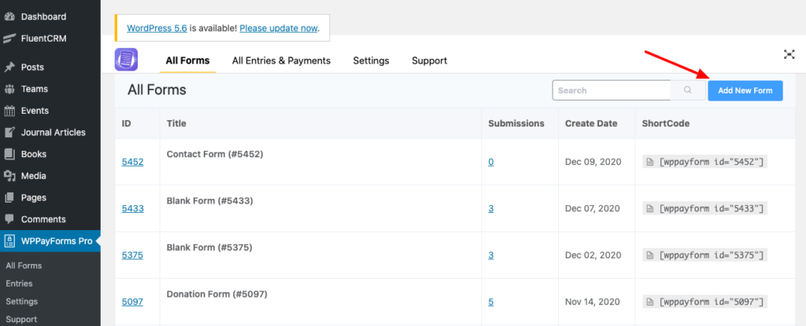This screenshot has height=326, width=806.
Task: Click the Media icon in sidebar
Action: click(10, 176)
